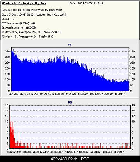This screenshot has width=140, height=162.
Task: Click the Disc DVD-R LONGTEN 001 line
Action: 34,14
